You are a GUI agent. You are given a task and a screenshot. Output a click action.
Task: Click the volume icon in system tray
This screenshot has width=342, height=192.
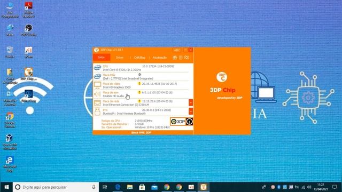pyautogui.click(x=309, y=187)
